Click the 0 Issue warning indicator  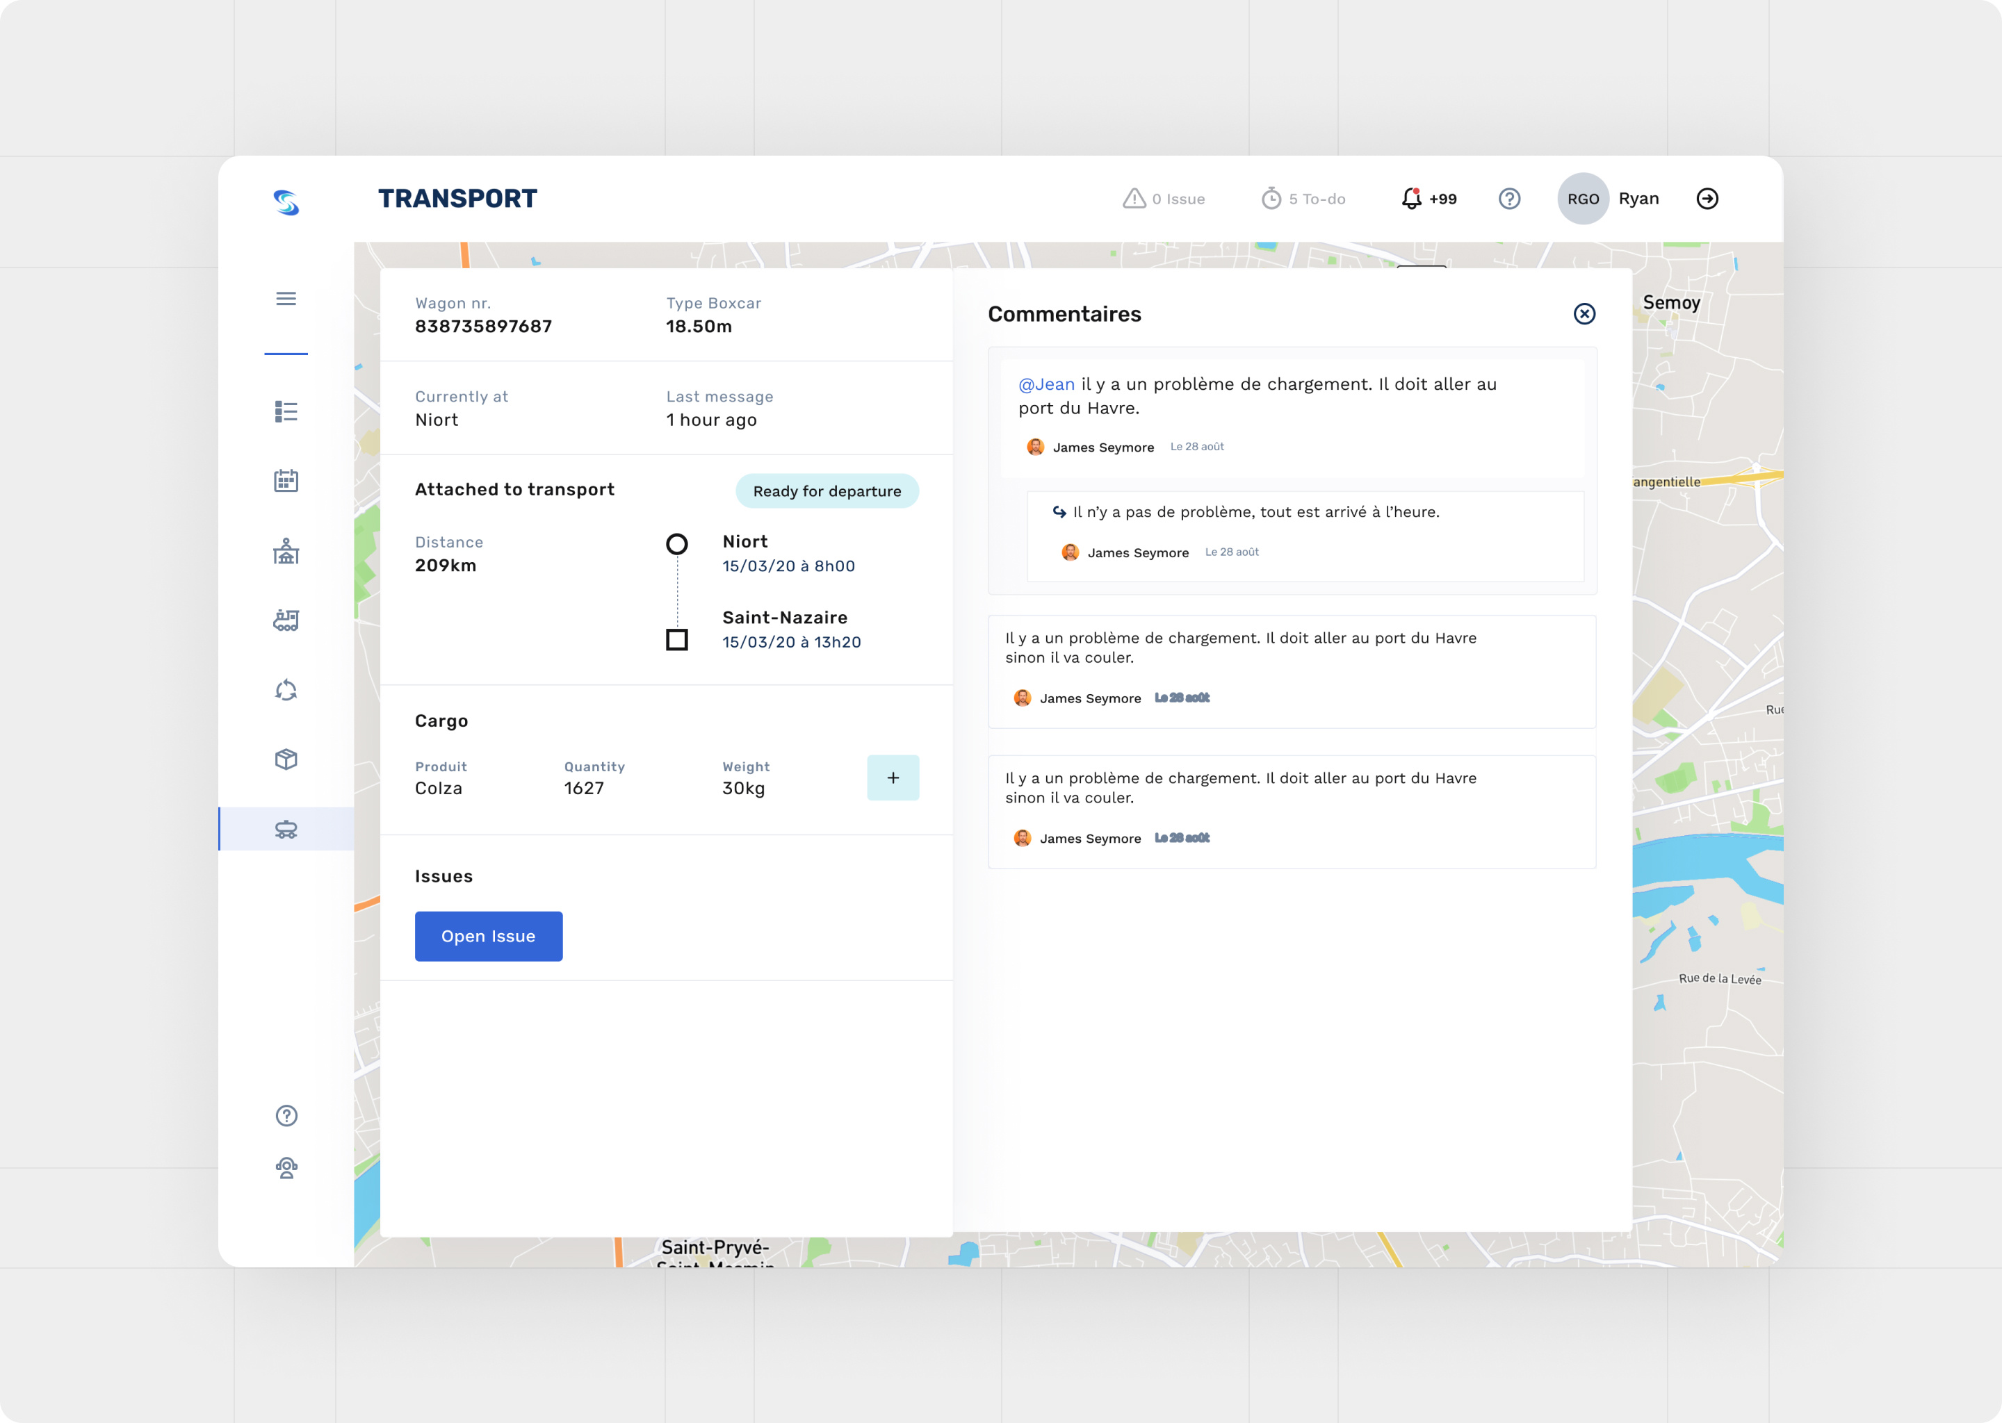[x=1164, y=198]
